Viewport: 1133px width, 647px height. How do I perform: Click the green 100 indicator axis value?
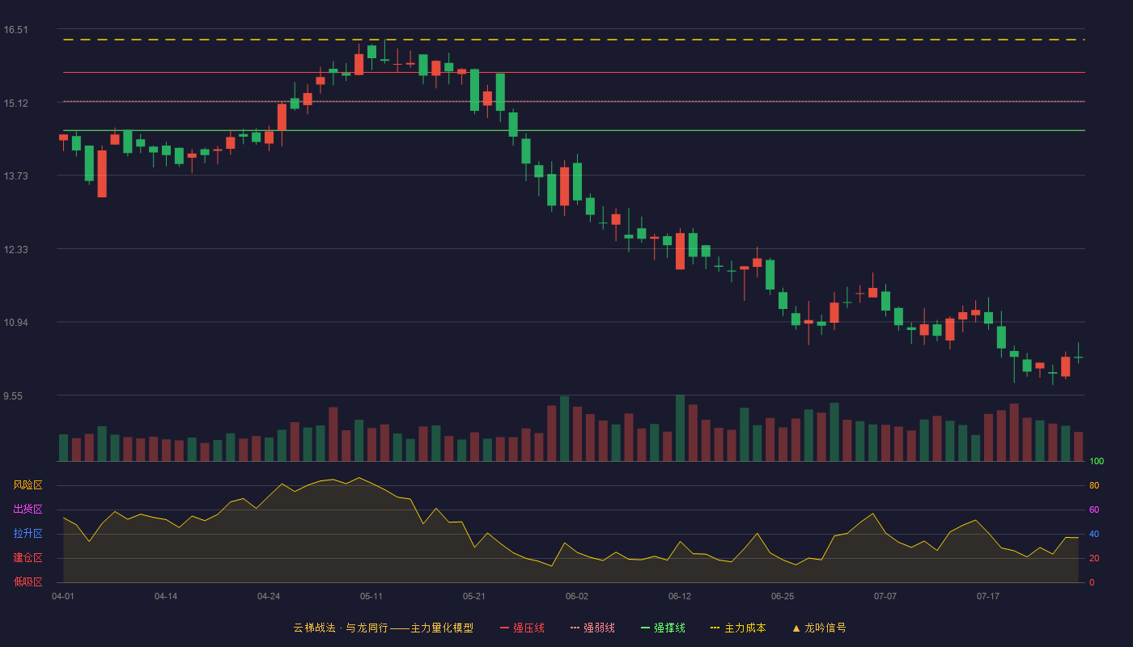coord(1097,462)
